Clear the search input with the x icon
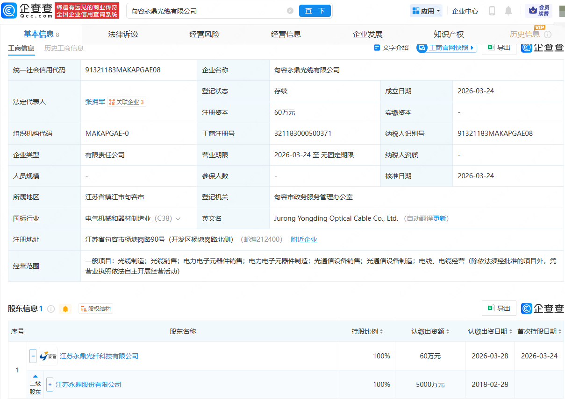 coord(290,10)
